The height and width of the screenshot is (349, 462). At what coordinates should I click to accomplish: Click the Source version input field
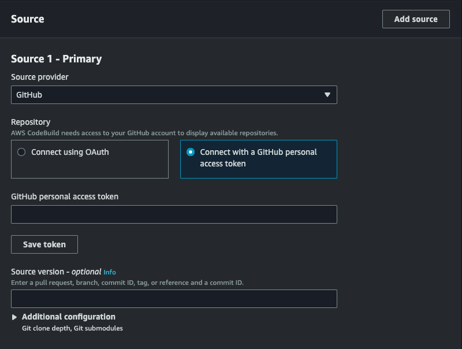[x=174, y=299]
